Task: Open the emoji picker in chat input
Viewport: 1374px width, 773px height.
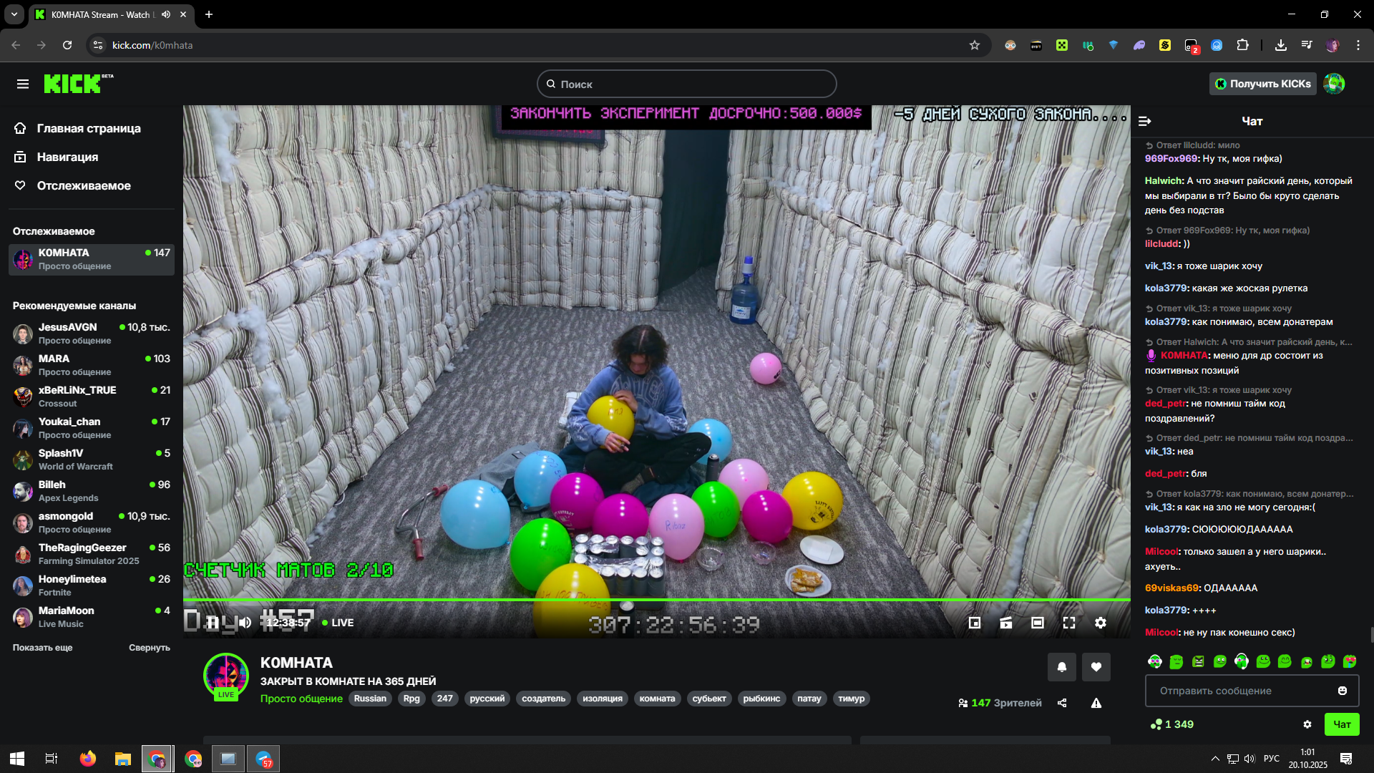Action: pyautogui.click(x=1343, y=691)
